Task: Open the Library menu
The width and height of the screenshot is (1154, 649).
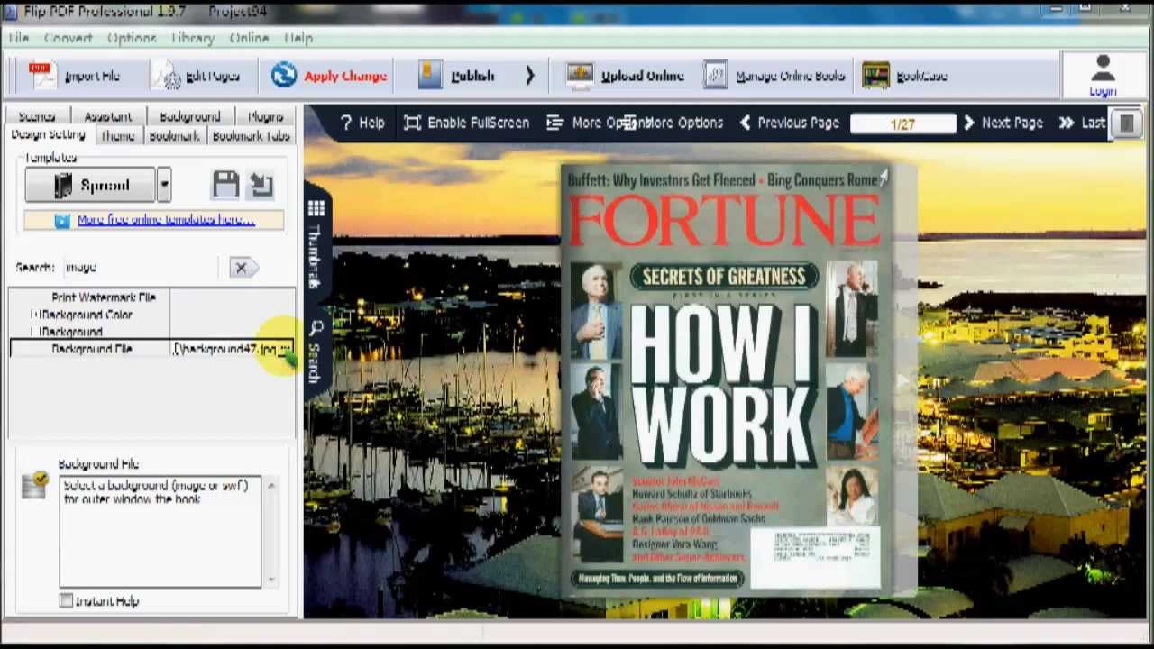Action: click(193, 38)
